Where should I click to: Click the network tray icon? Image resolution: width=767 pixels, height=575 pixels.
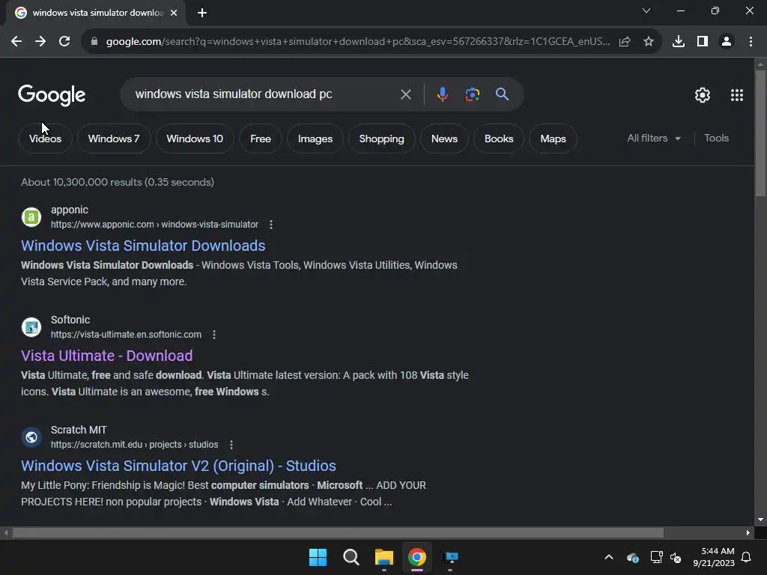(x=656, y=557)
